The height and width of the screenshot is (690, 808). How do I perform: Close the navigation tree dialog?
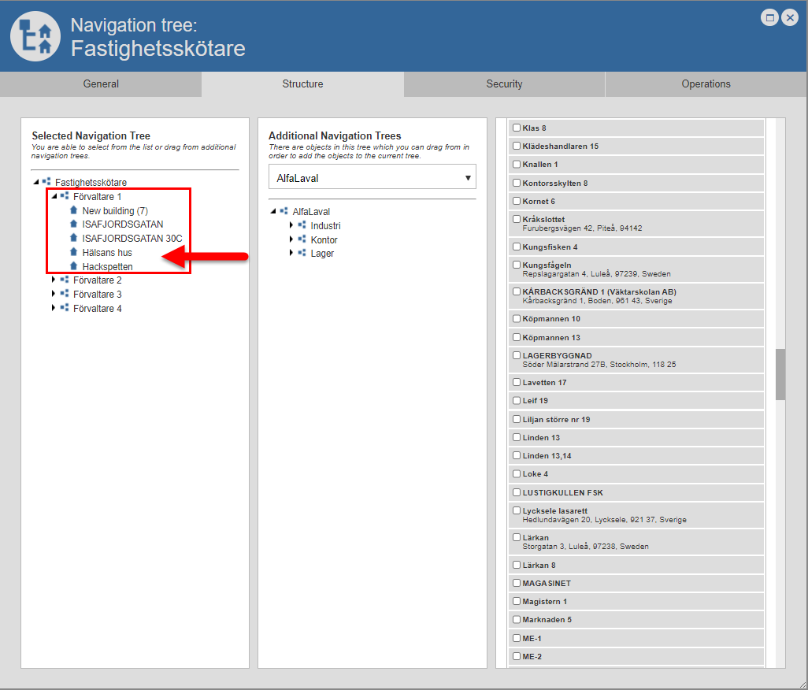pos(789,17)
